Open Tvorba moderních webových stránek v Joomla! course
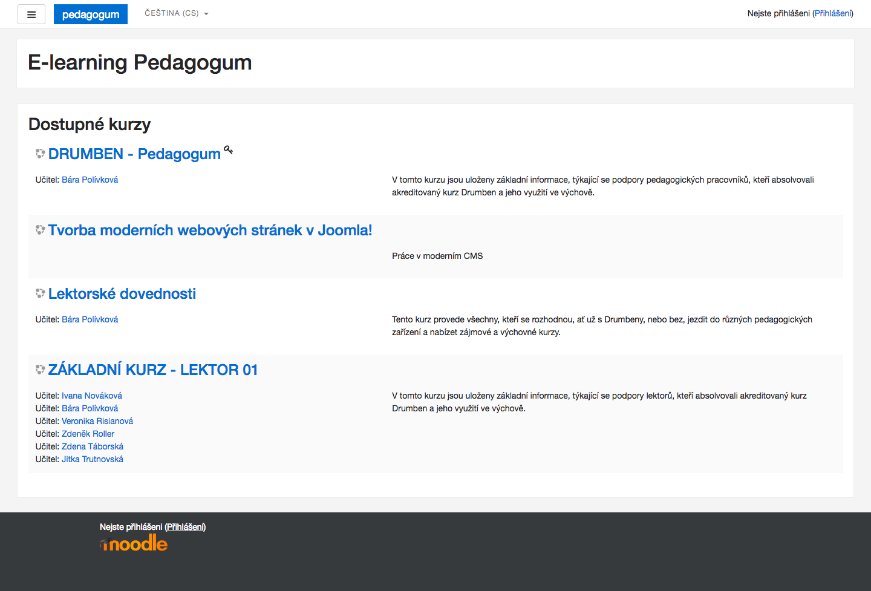Image resolution: width=871 pixels, height=591 pixels. (x=210, y=230)
